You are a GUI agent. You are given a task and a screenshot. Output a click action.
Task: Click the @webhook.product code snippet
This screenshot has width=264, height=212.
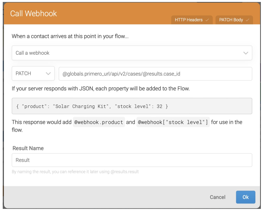(x=99, y=122)
